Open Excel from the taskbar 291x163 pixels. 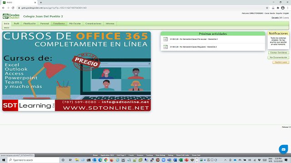pos(181,160)
